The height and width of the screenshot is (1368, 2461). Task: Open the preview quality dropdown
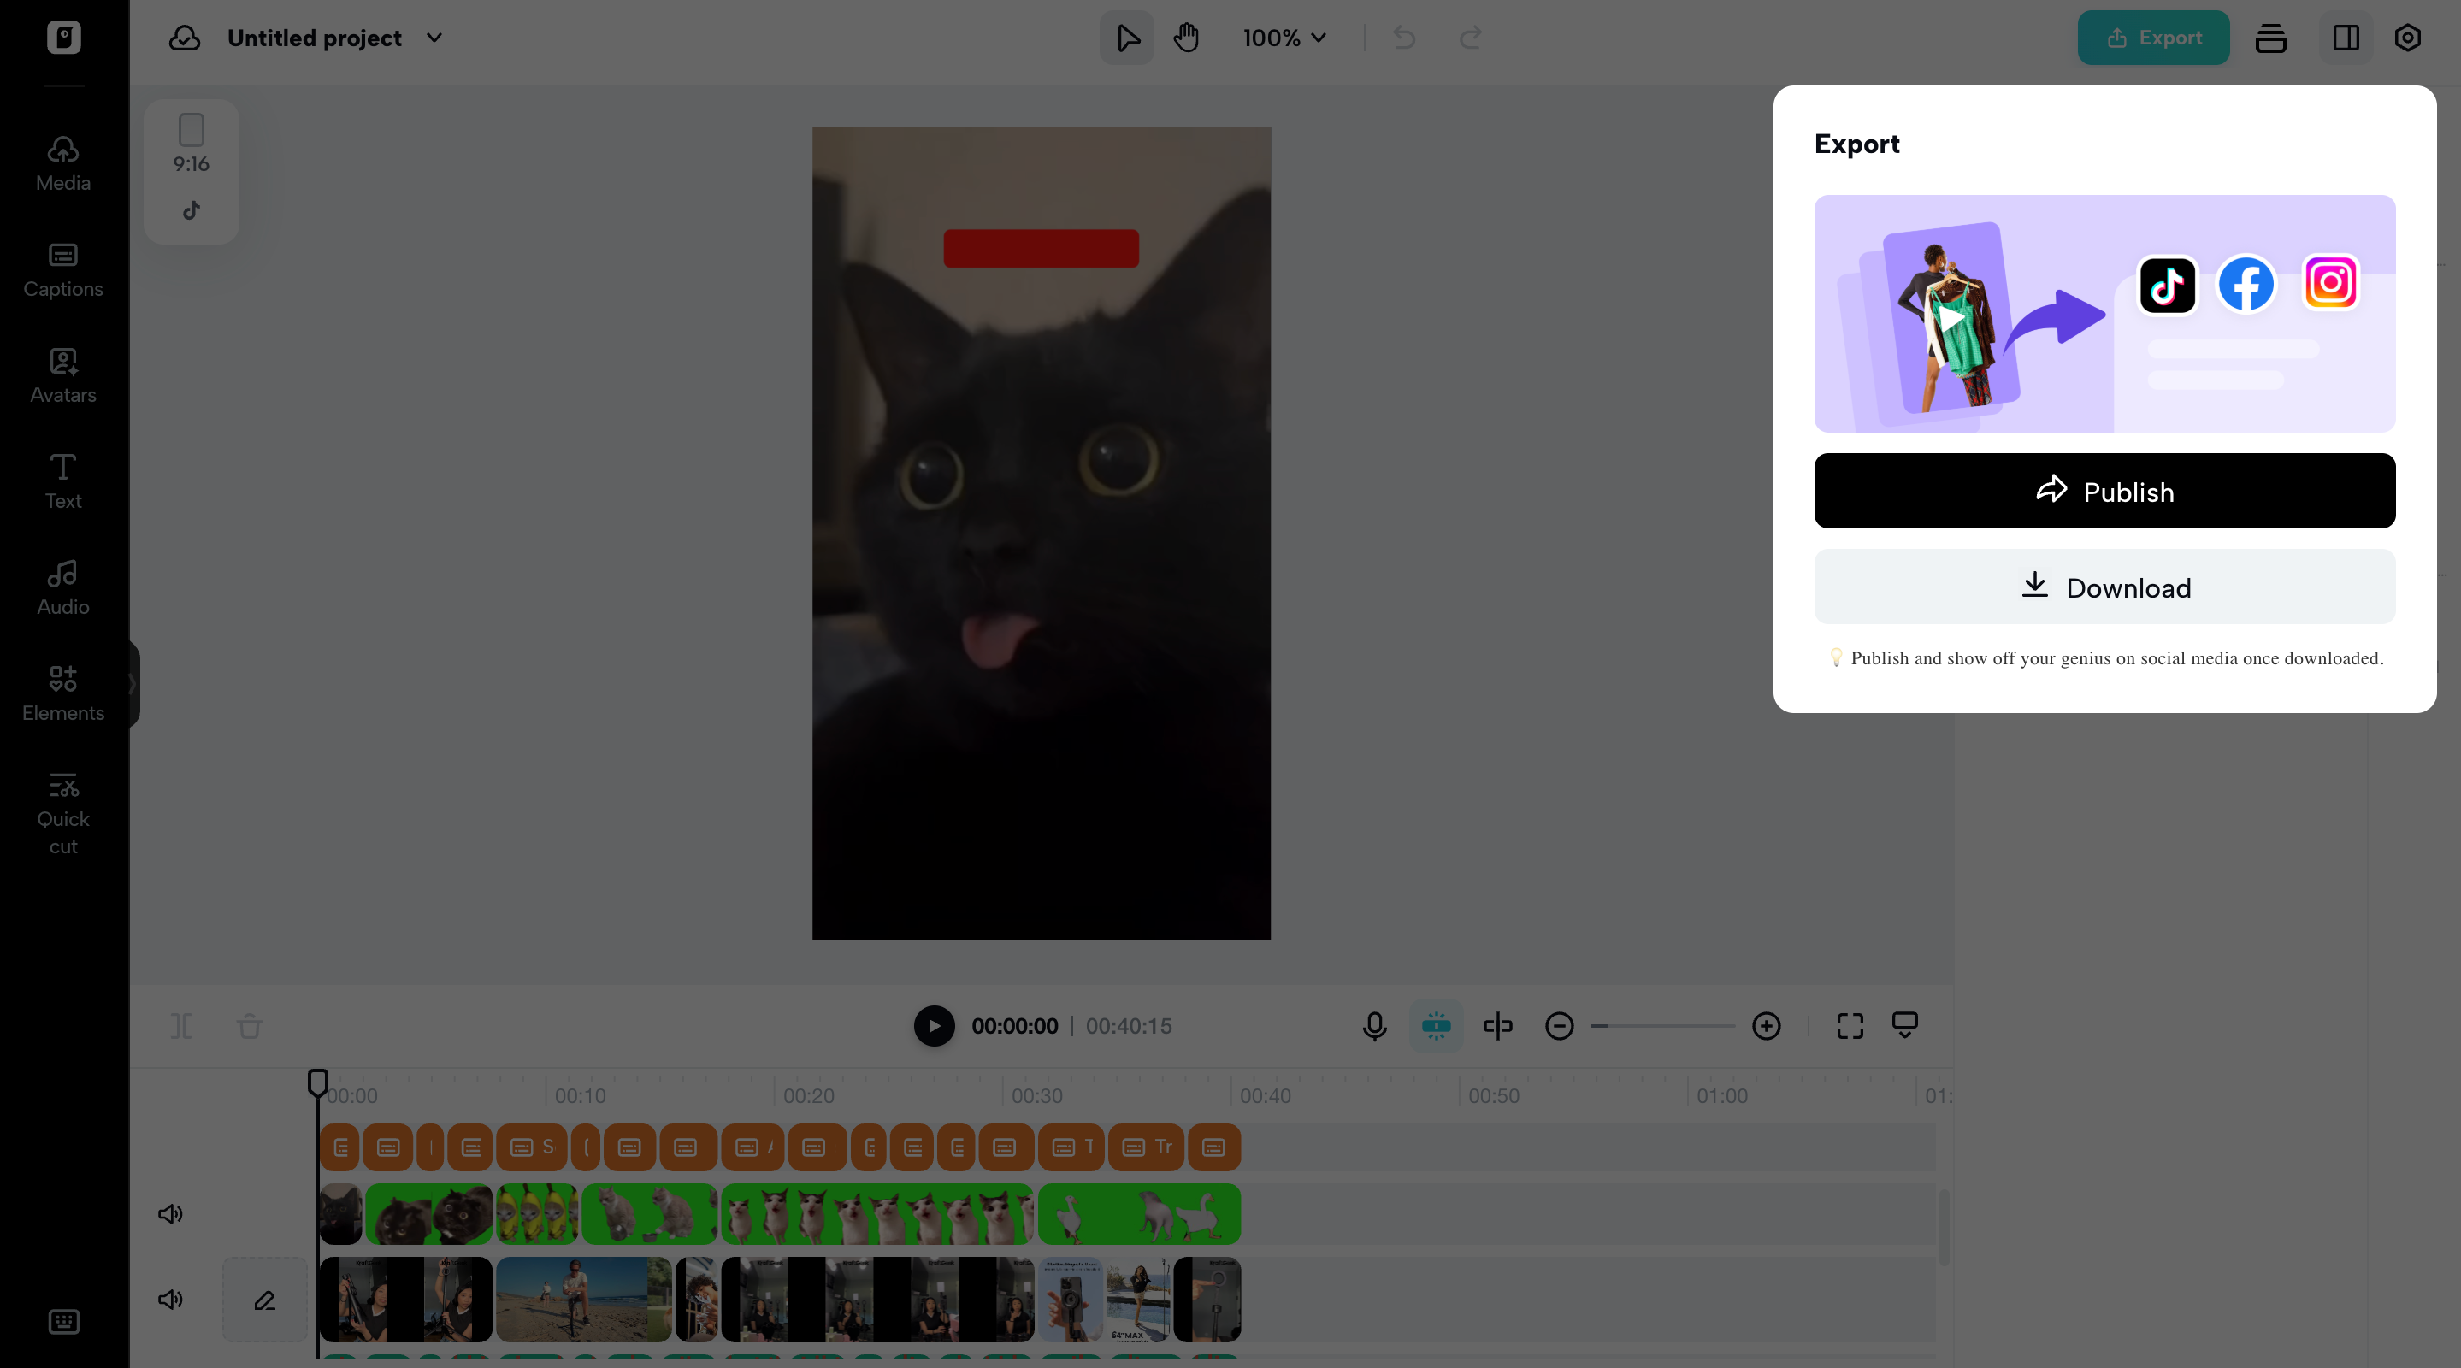pos(1905,1026)
